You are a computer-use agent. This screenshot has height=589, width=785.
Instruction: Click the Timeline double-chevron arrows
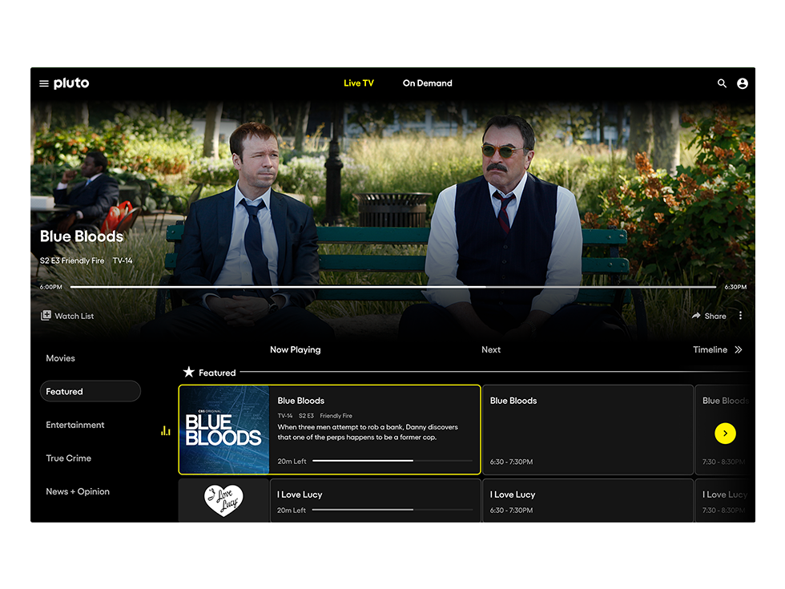click(738, 349)
